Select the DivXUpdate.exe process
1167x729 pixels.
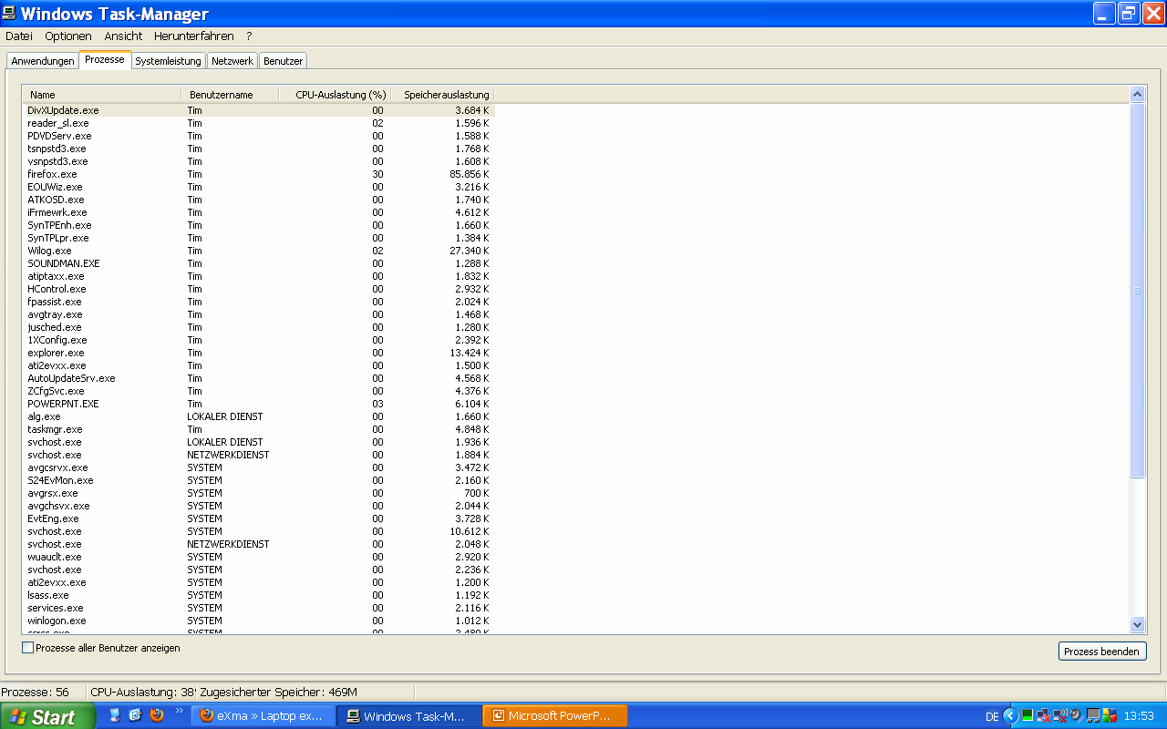point(258,110)
